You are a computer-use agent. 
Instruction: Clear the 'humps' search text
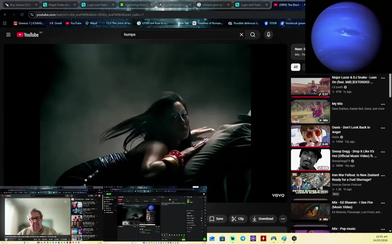pyautogui.click(x=241, y=35)
